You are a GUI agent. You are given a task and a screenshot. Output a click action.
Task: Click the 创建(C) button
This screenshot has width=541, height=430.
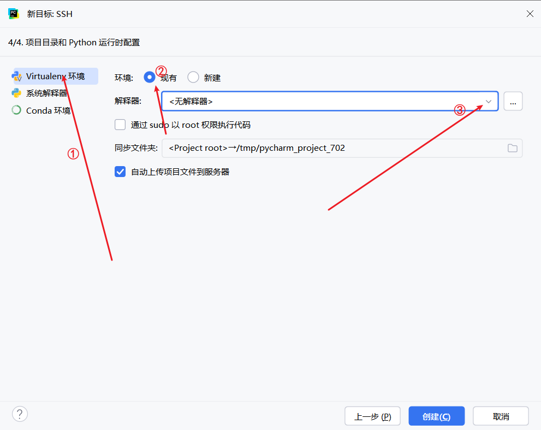[x=436, y=416]
